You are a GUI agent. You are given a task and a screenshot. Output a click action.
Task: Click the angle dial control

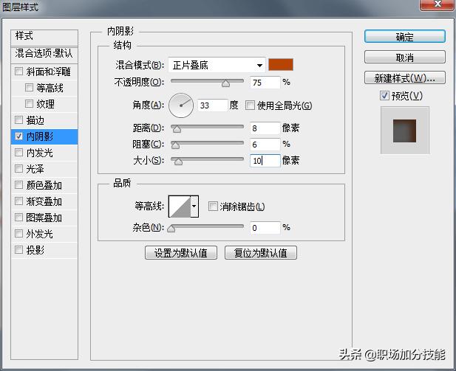181,105
